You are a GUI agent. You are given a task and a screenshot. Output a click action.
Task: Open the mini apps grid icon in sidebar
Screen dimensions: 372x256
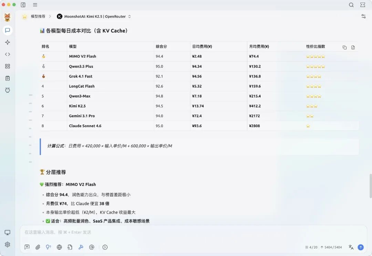click(x=7, y=66)
